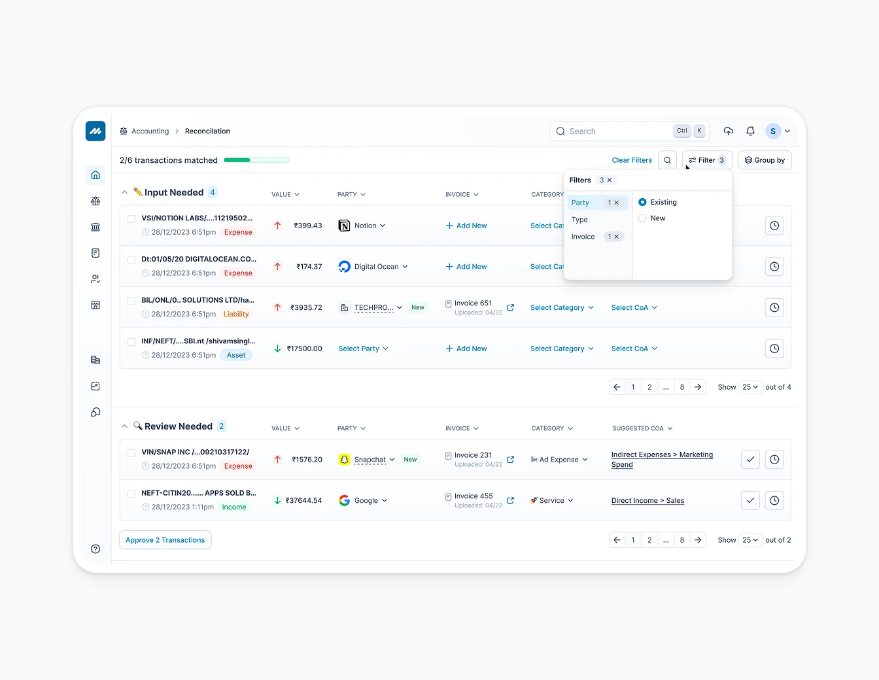Click the cloud upload icon
Viewport: 879px width, 680px height.
728,131
